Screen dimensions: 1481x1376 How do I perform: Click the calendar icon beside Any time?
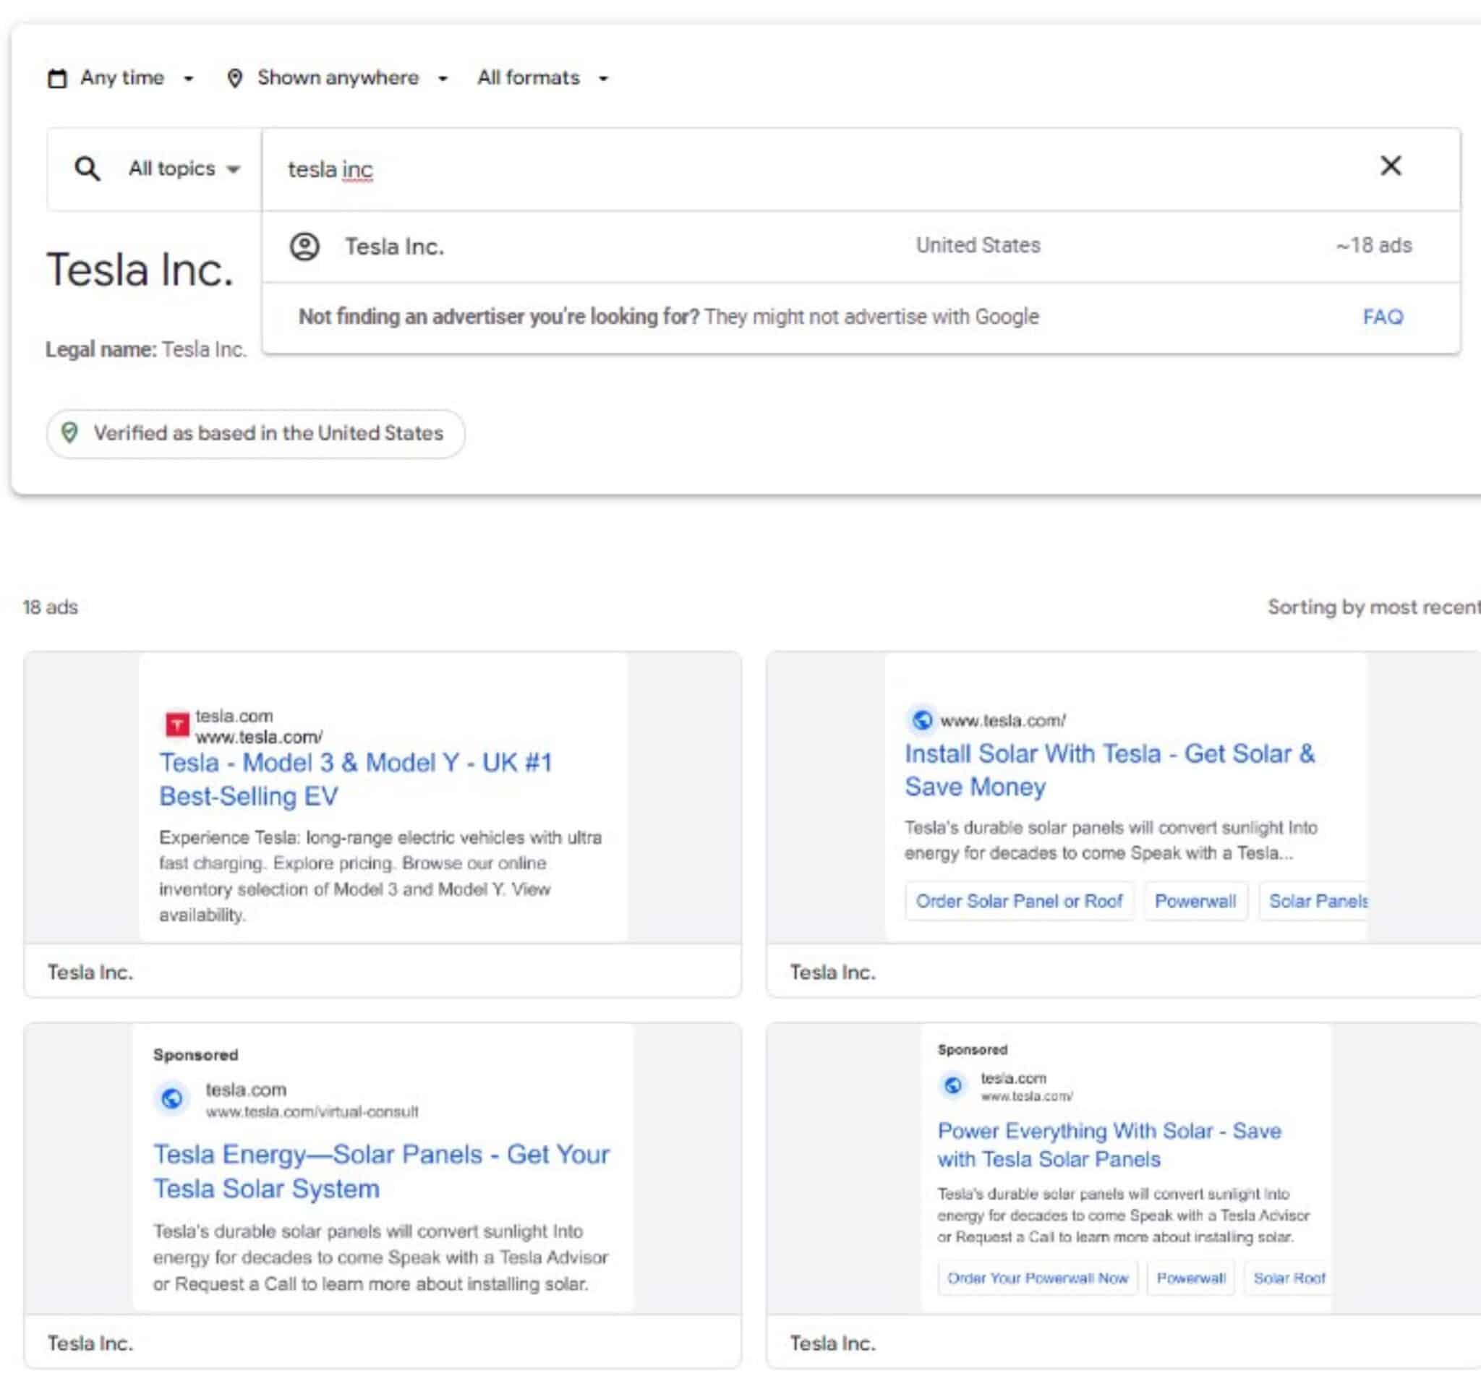click(57, 78)
